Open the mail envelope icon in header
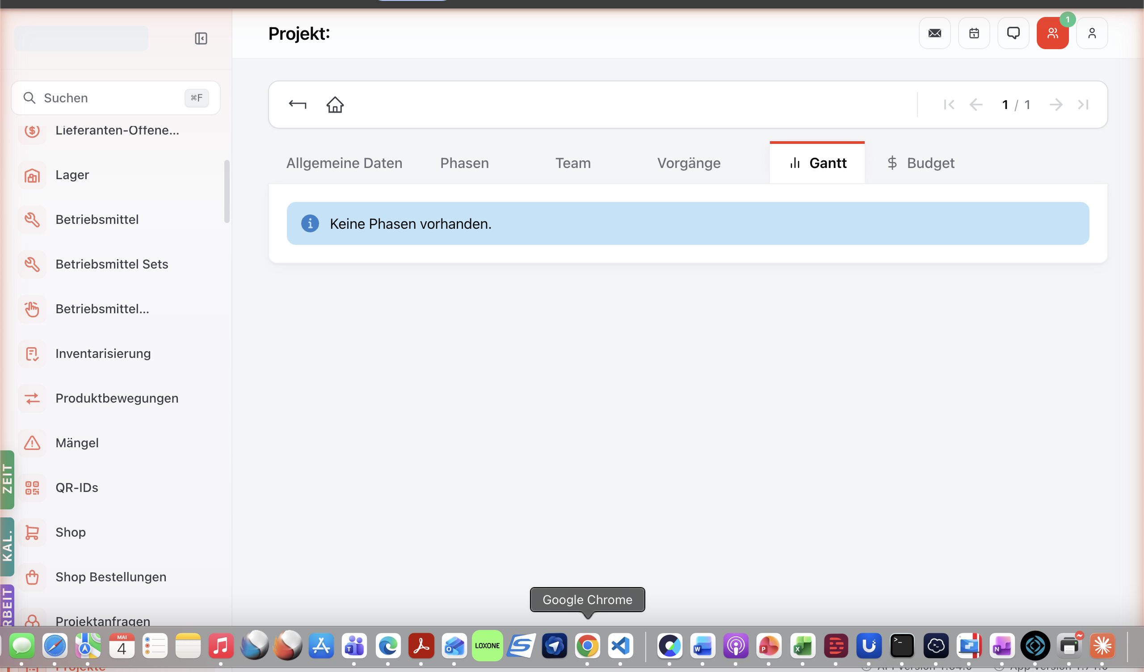 tap(935, 33)
